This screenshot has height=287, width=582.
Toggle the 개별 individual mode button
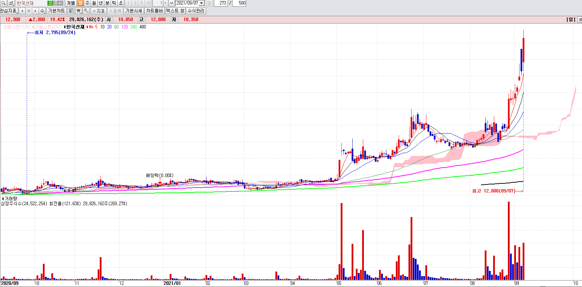(x=71, y=3)
